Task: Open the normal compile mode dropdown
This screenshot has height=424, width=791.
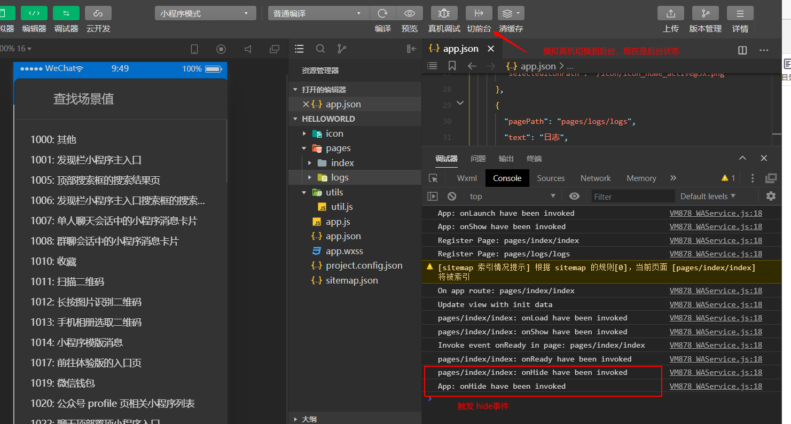Action: tap(319, 13)
